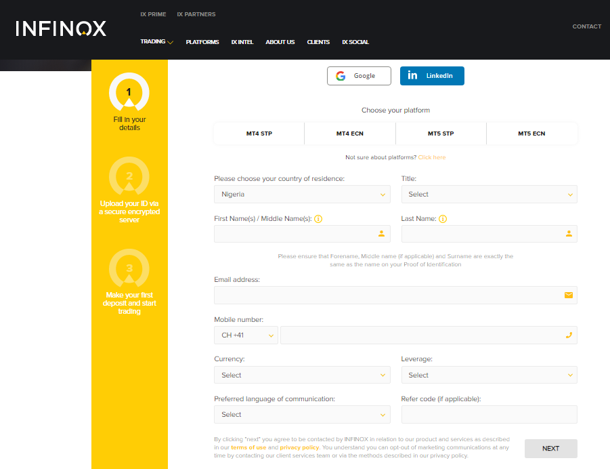Open Preferred language of communication dropdown
The image size is (610, 469).
coord(302,415)
